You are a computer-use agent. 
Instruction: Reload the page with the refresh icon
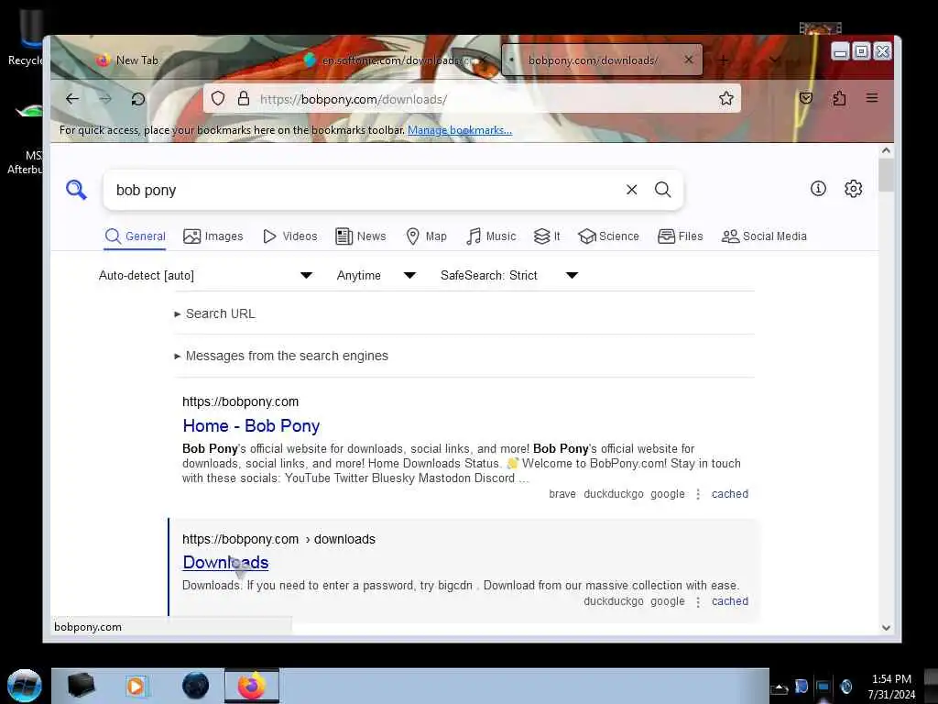138,99
